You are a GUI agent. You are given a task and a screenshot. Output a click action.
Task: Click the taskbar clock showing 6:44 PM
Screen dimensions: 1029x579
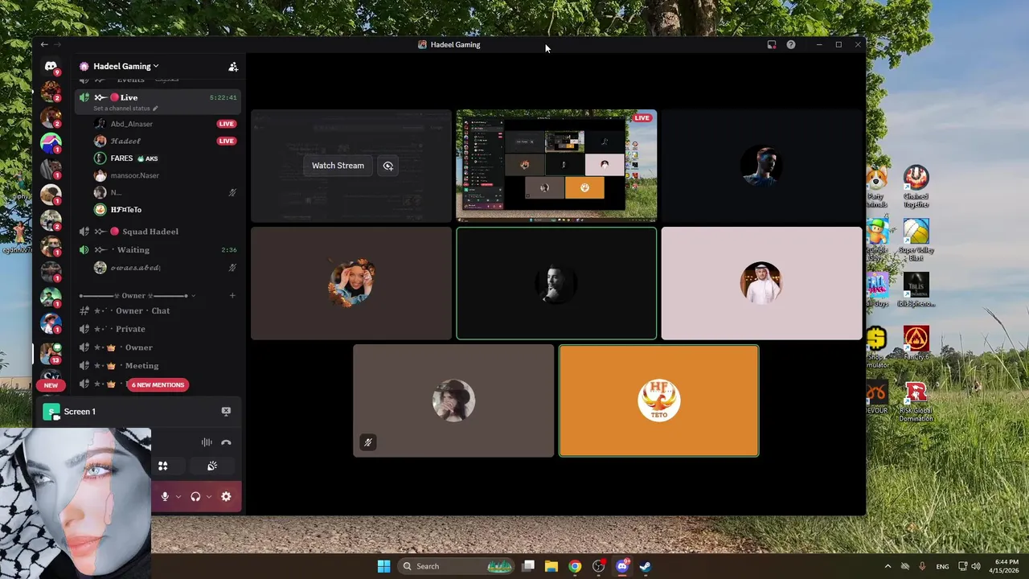point(1006,566)
